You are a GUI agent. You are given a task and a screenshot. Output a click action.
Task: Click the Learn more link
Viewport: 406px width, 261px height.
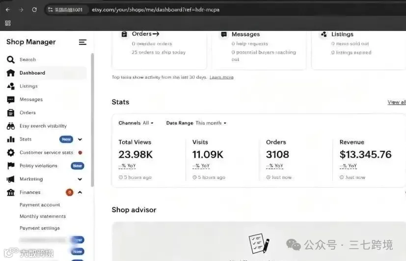[221, 77]
